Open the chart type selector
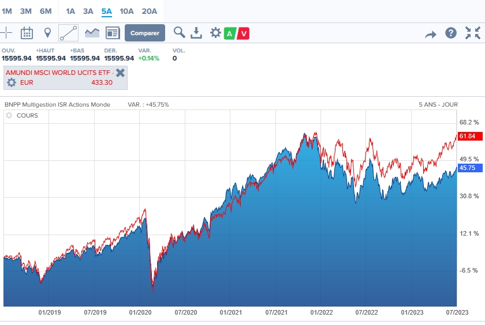 (x=92, y=33)
